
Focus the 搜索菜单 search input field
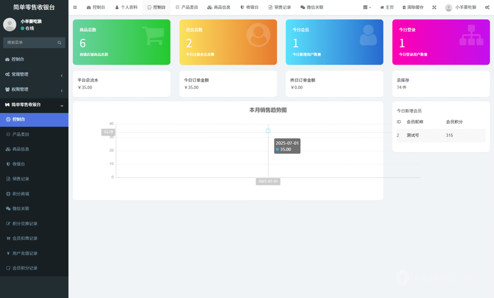point(30,42)
